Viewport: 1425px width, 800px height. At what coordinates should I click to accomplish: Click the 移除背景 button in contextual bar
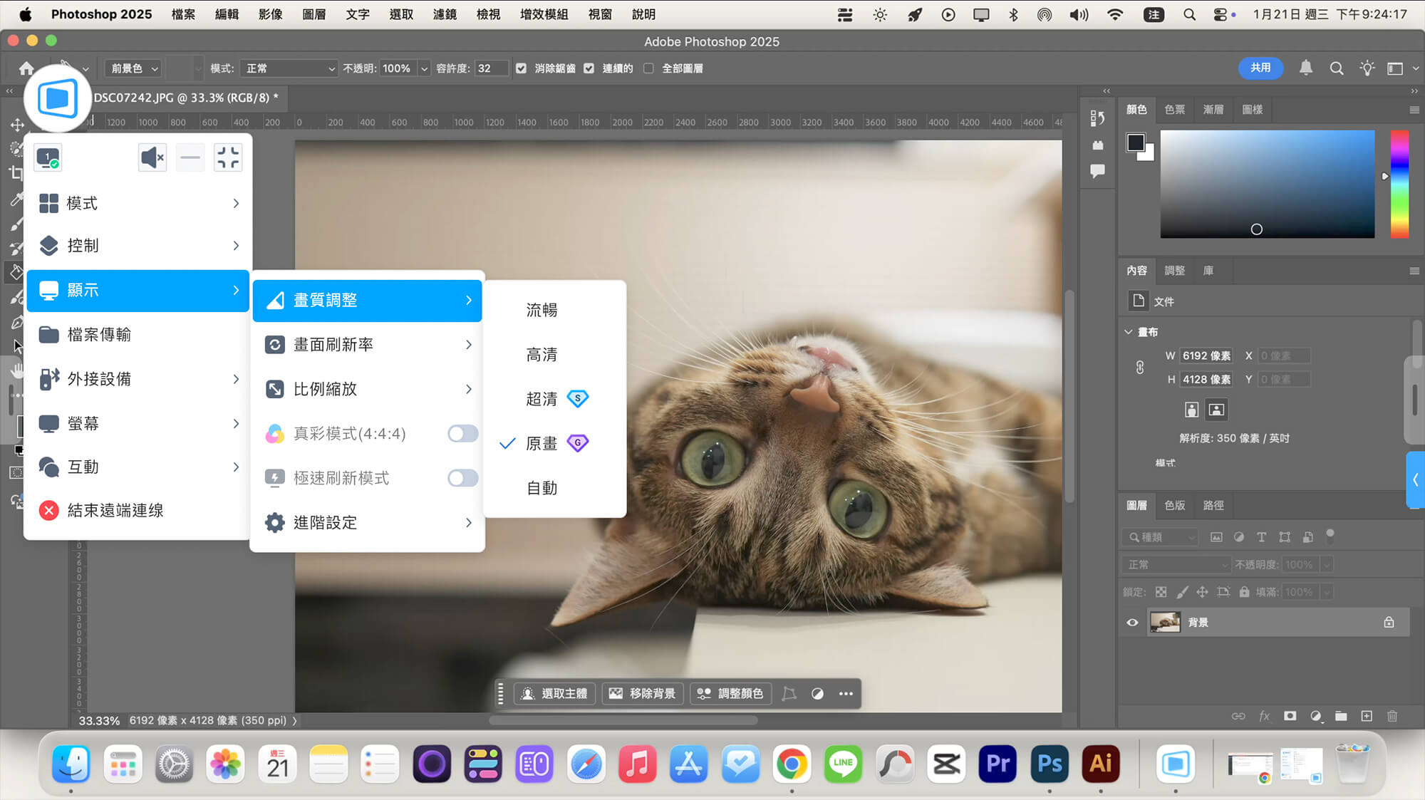coord(643,693)
